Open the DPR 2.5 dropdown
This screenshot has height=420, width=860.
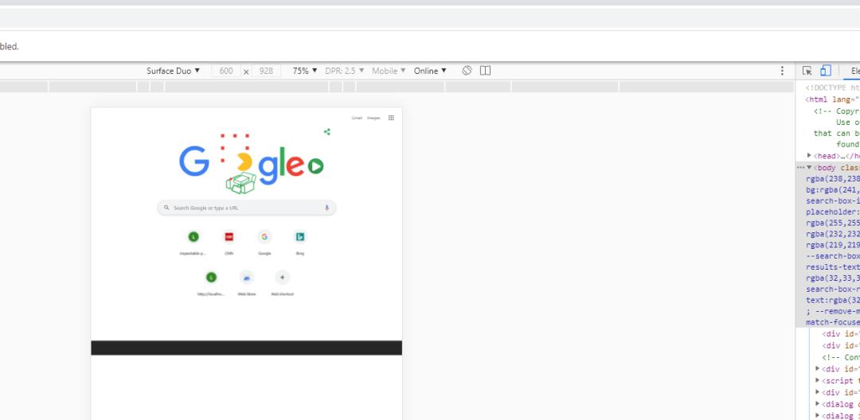(x=345, y=71)
